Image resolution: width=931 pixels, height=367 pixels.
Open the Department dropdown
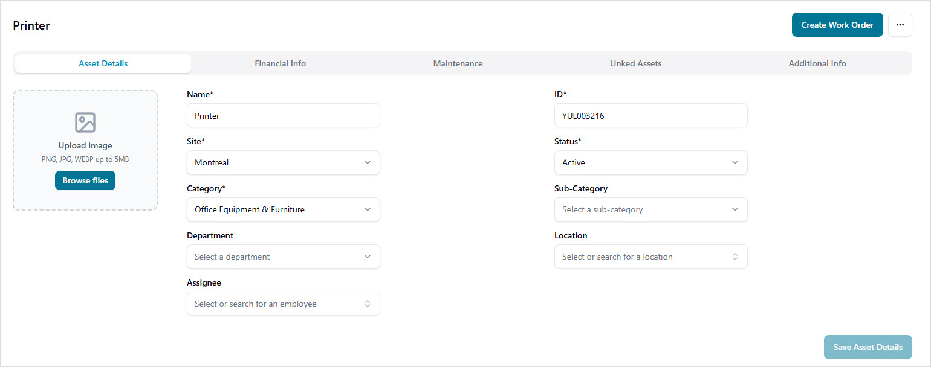click(x=284, y=257)
